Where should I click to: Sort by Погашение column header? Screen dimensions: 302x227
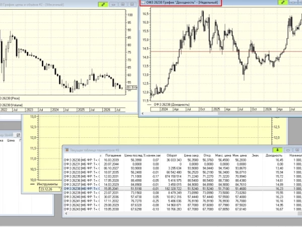coord(113,155)
